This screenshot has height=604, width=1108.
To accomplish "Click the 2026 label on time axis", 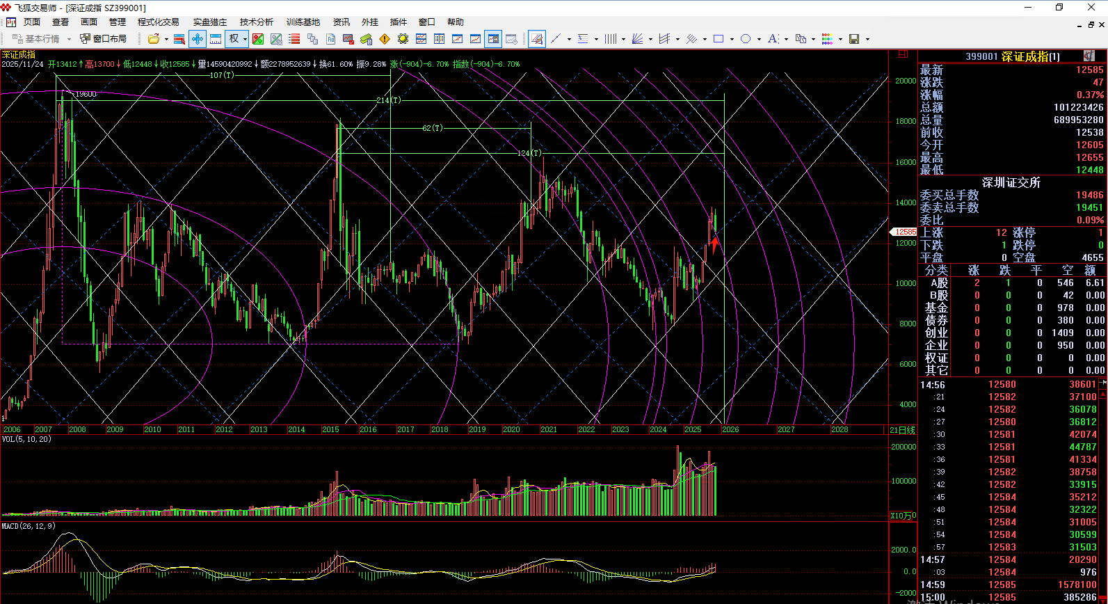I will [x=730, y=429].
